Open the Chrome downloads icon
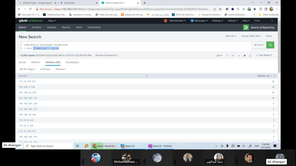Screen dimensions: 296x166 tap(260, 9)
